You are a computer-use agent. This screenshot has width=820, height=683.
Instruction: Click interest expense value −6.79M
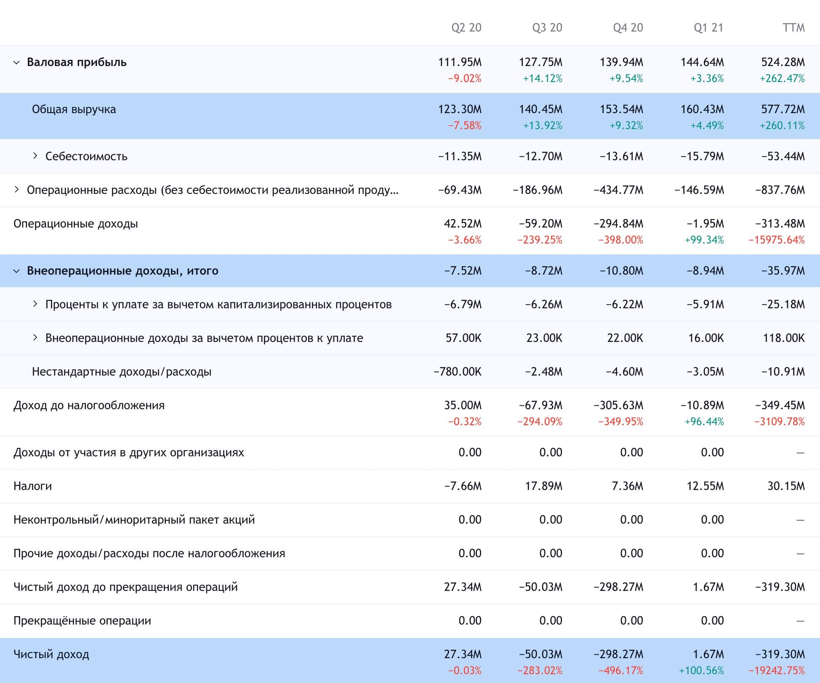pos(463,304)
